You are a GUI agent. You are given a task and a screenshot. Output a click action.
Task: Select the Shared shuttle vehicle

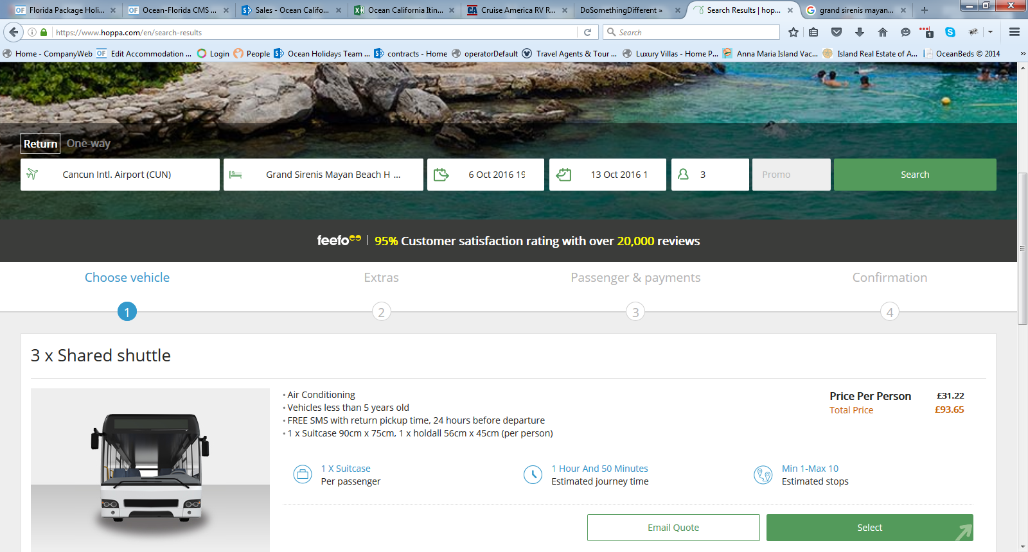pyautogui.click(x=870, y=528)
